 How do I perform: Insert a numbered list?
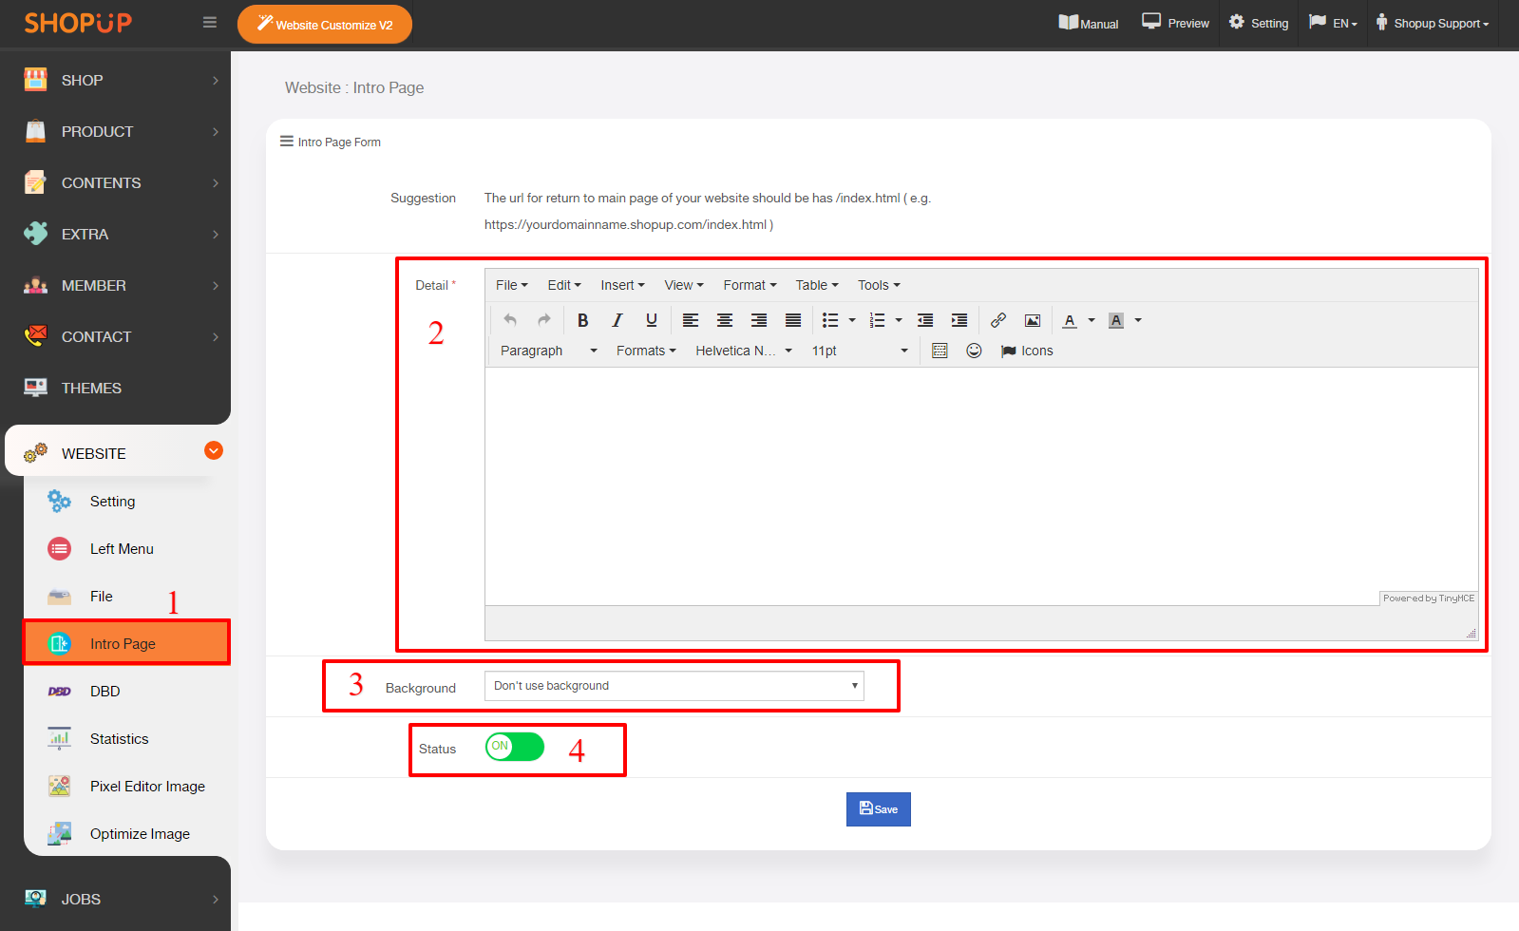(x=877, y=320)
